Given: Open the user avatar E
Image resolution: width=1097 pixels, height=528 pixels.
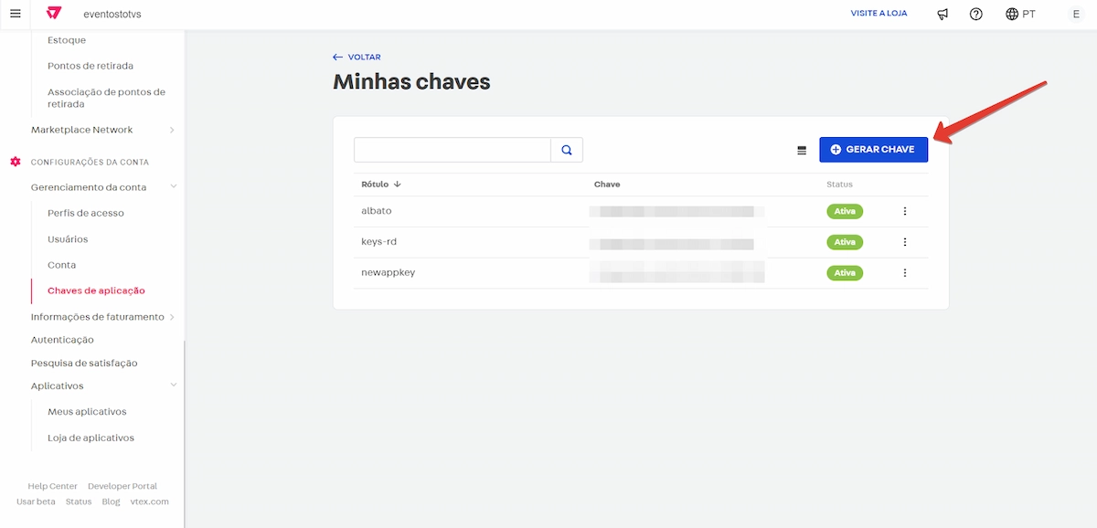Looking at the screenshot, I should pos(1076,14).
